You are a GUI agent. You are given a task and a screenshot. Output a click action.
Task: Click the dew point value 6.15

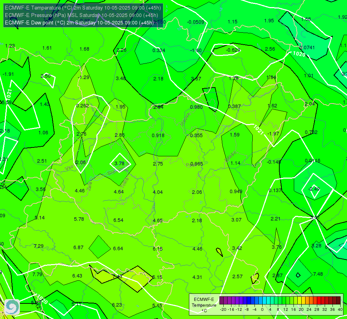pyautogui.click(x=158, y=249)
